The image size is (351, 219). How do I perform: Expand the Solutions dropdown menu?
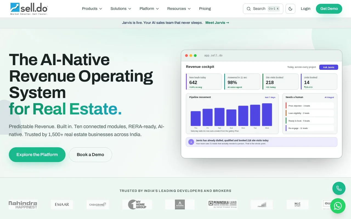[121, 9]
